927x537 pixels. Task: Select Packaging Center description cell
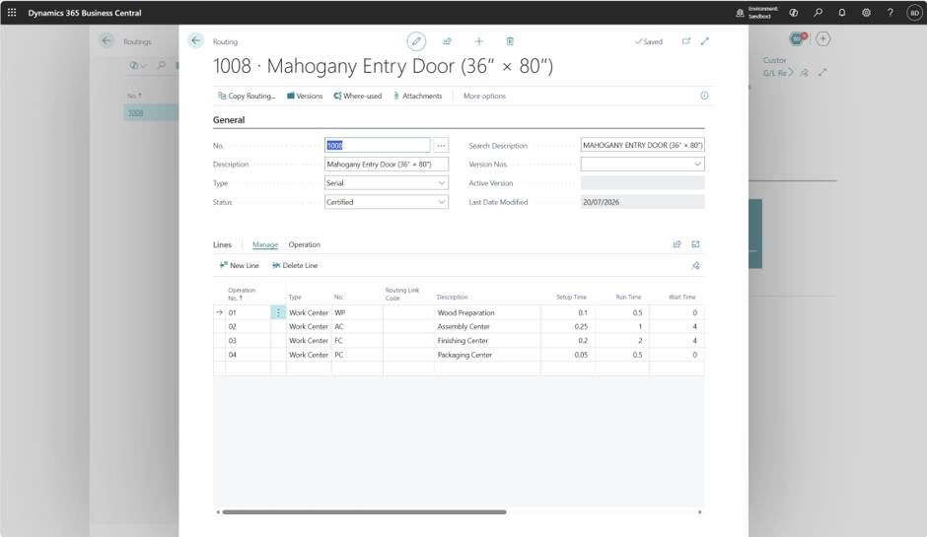(x=487, y=355)
